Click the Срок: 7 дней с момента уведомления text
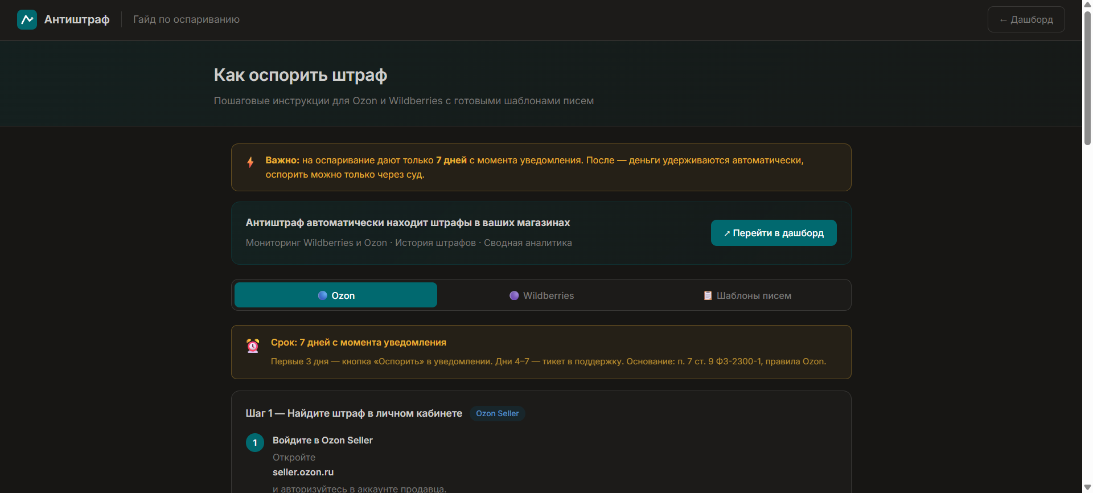Viewport: 1093px width, 493px height. click(x=359, y=342)
